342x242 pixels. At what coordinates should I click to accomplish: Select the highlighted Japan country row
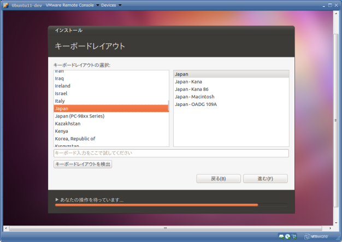[x=111, y=108]
